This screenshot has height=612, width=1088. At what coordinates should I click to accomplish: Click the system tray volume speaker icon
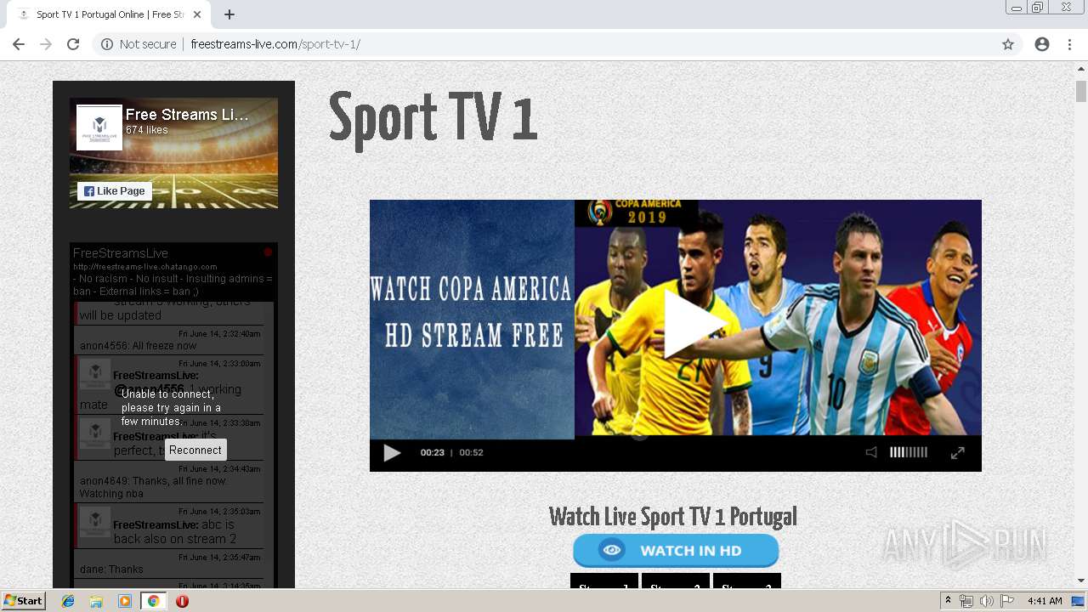pyautogui.click(x=986, y=601)
